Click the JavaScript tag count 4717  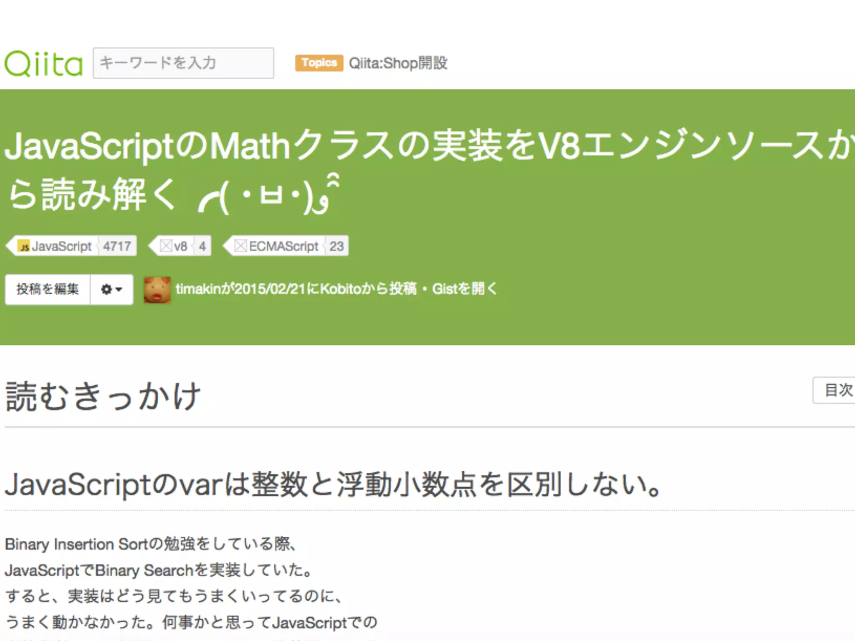point(117,247)
